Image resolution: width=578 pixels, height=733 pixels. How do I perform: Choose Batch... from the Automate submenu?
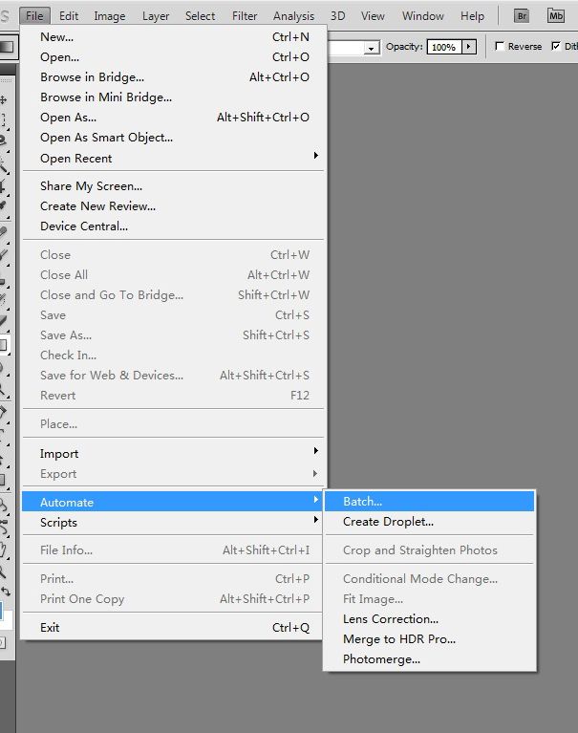point(429,501)
